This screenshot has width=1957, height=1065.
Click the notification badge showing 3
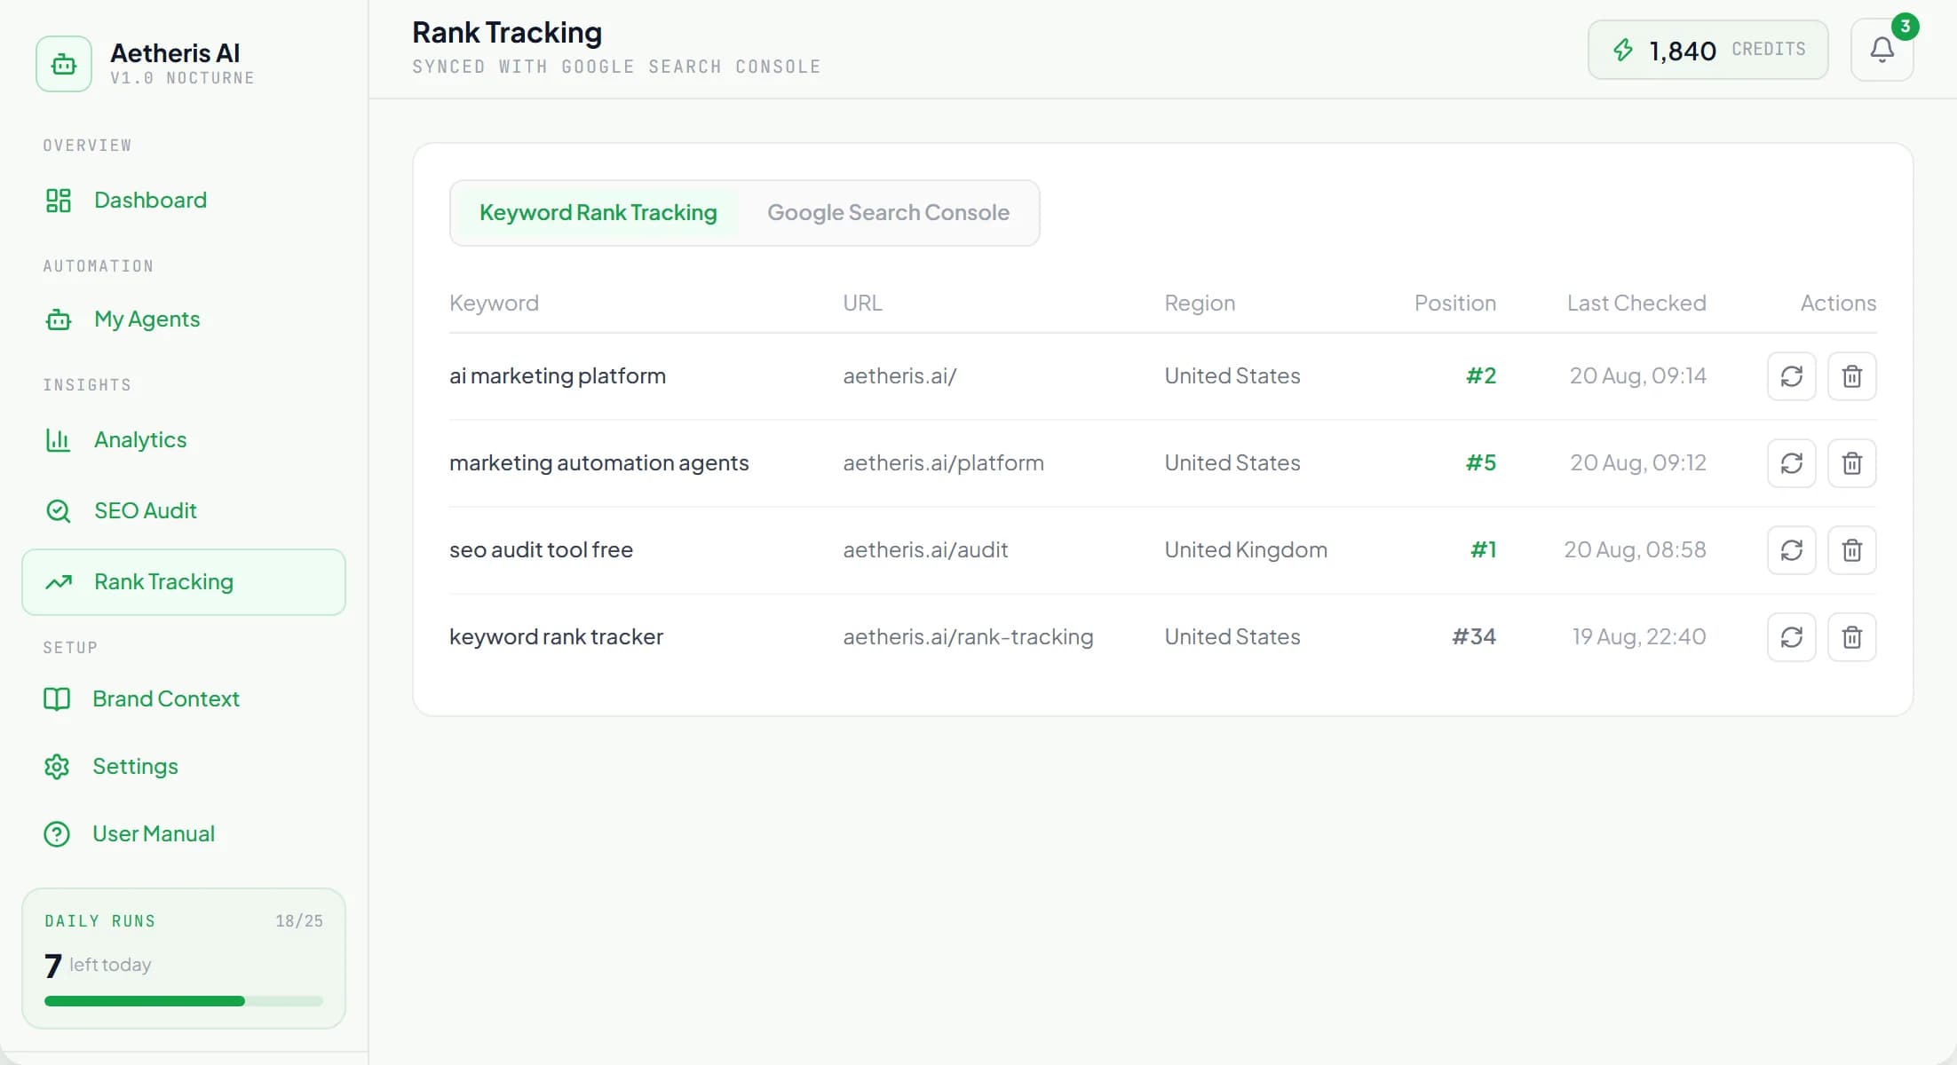tap(1905, 27)
